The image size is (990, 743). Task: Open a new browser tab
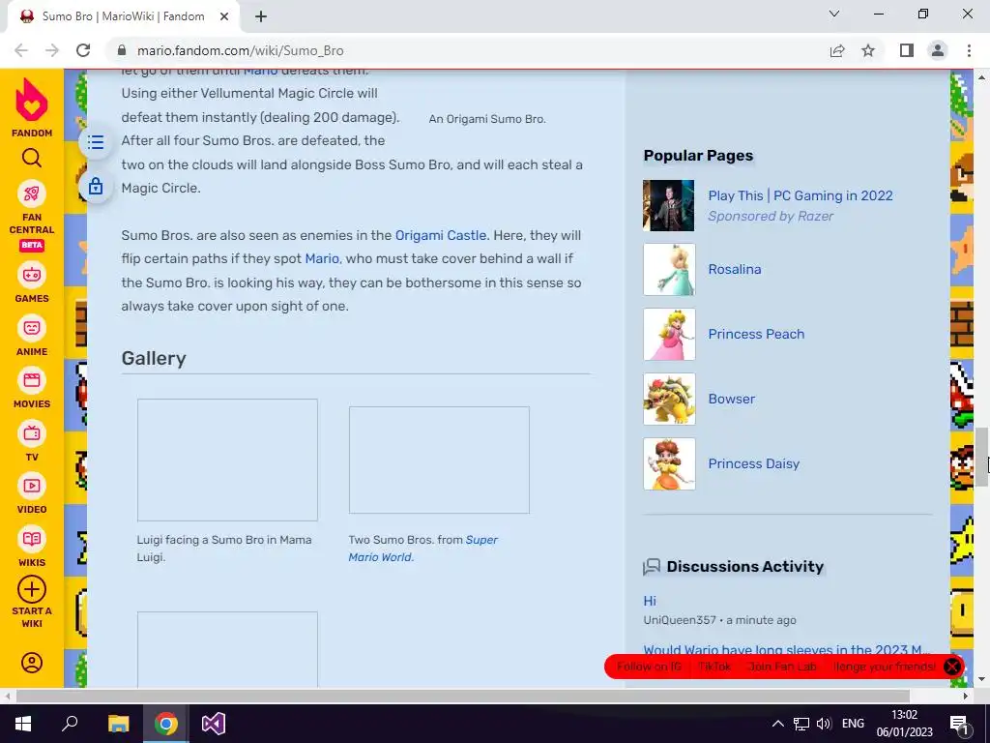click(261, 17)
